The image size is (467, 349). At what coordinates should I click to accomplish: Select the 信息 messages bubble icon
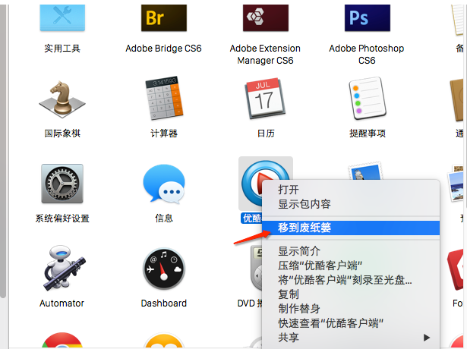[164, 184]
